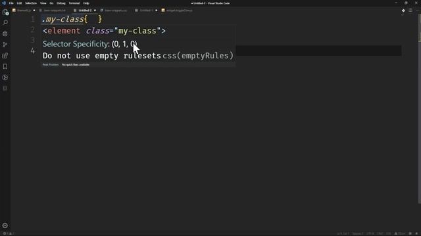Click Peek Problem in hover popup
Screen dimensions: 421x236
point(51,65)
